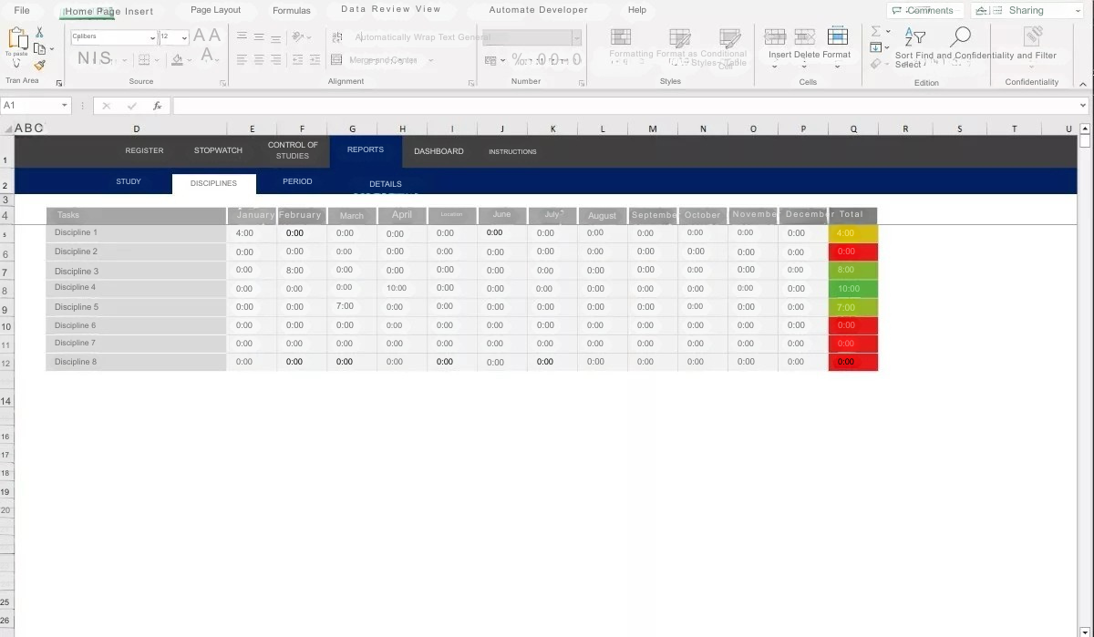The height and width of the screenshot is (637, 1094).
Task: Switch to the Formulas ribbon tab
Action: (x=291, y=10)
